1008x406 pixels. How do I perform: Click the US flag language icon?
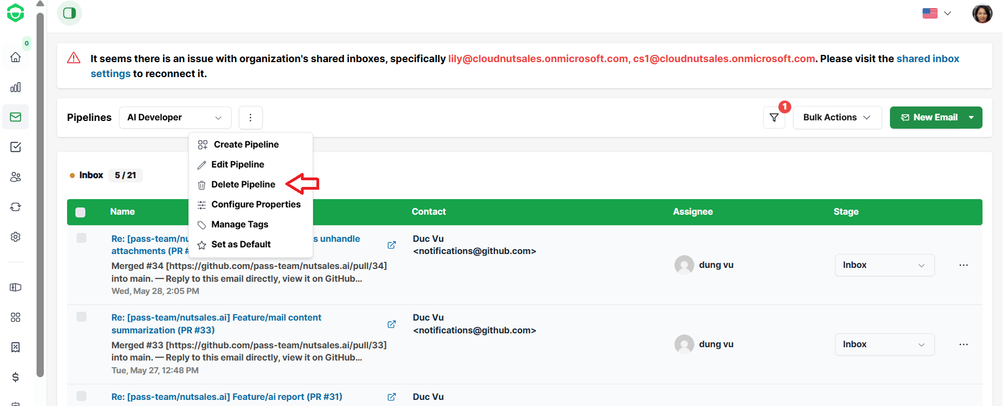pyautogui.click(x=930, y=13)
